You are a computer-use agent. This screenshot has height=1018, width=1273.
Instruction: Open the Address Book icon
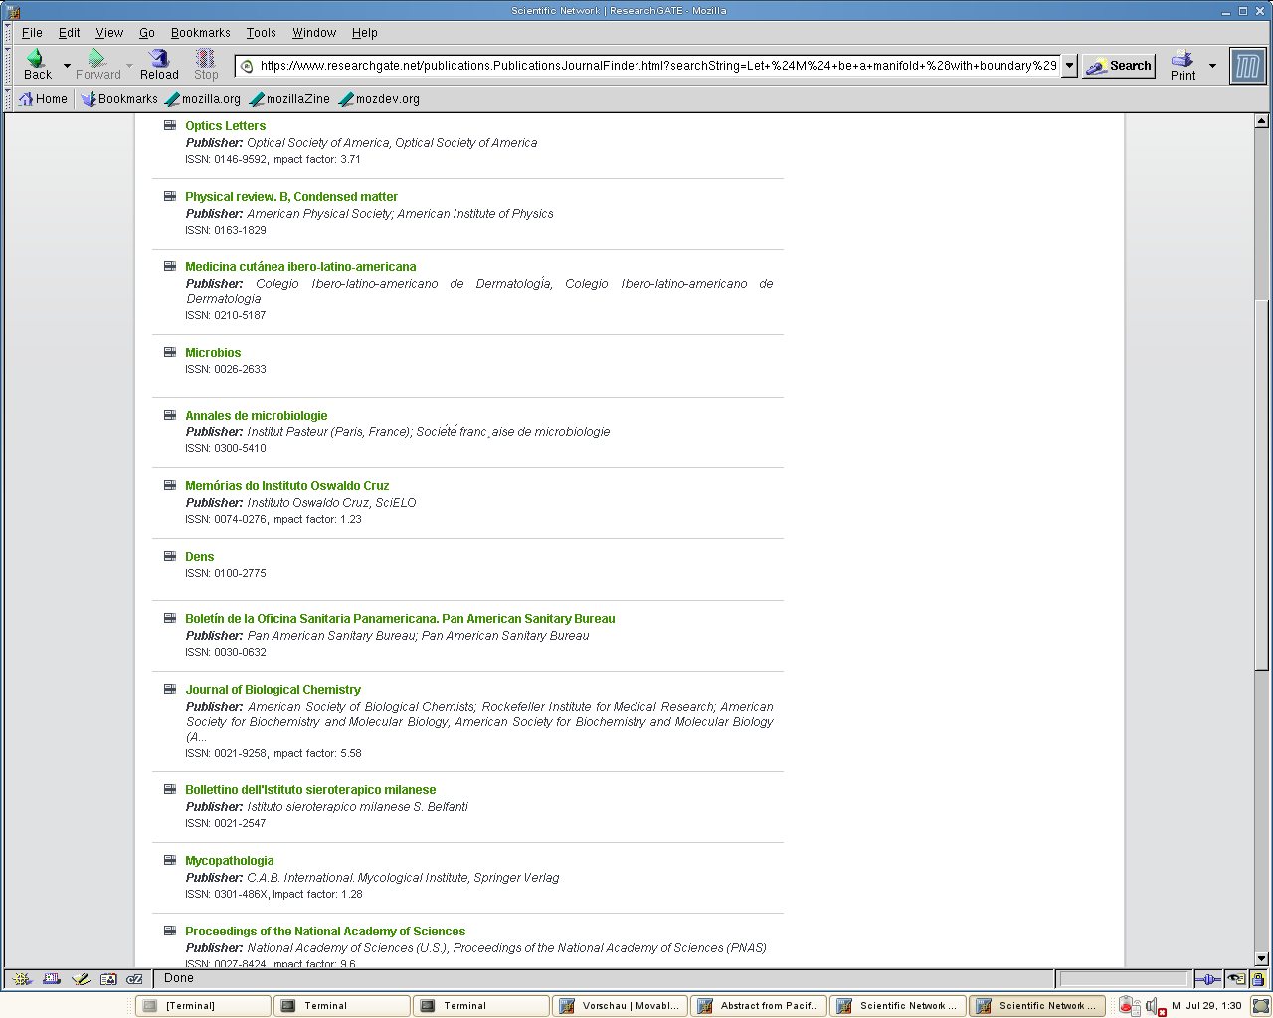pyautogui.click(x=107, y=979)
